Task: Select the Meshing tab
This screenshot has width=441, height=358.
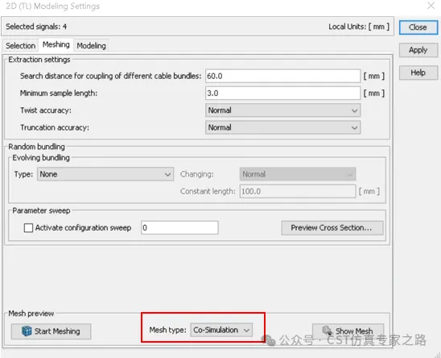Action: [56, 44]
